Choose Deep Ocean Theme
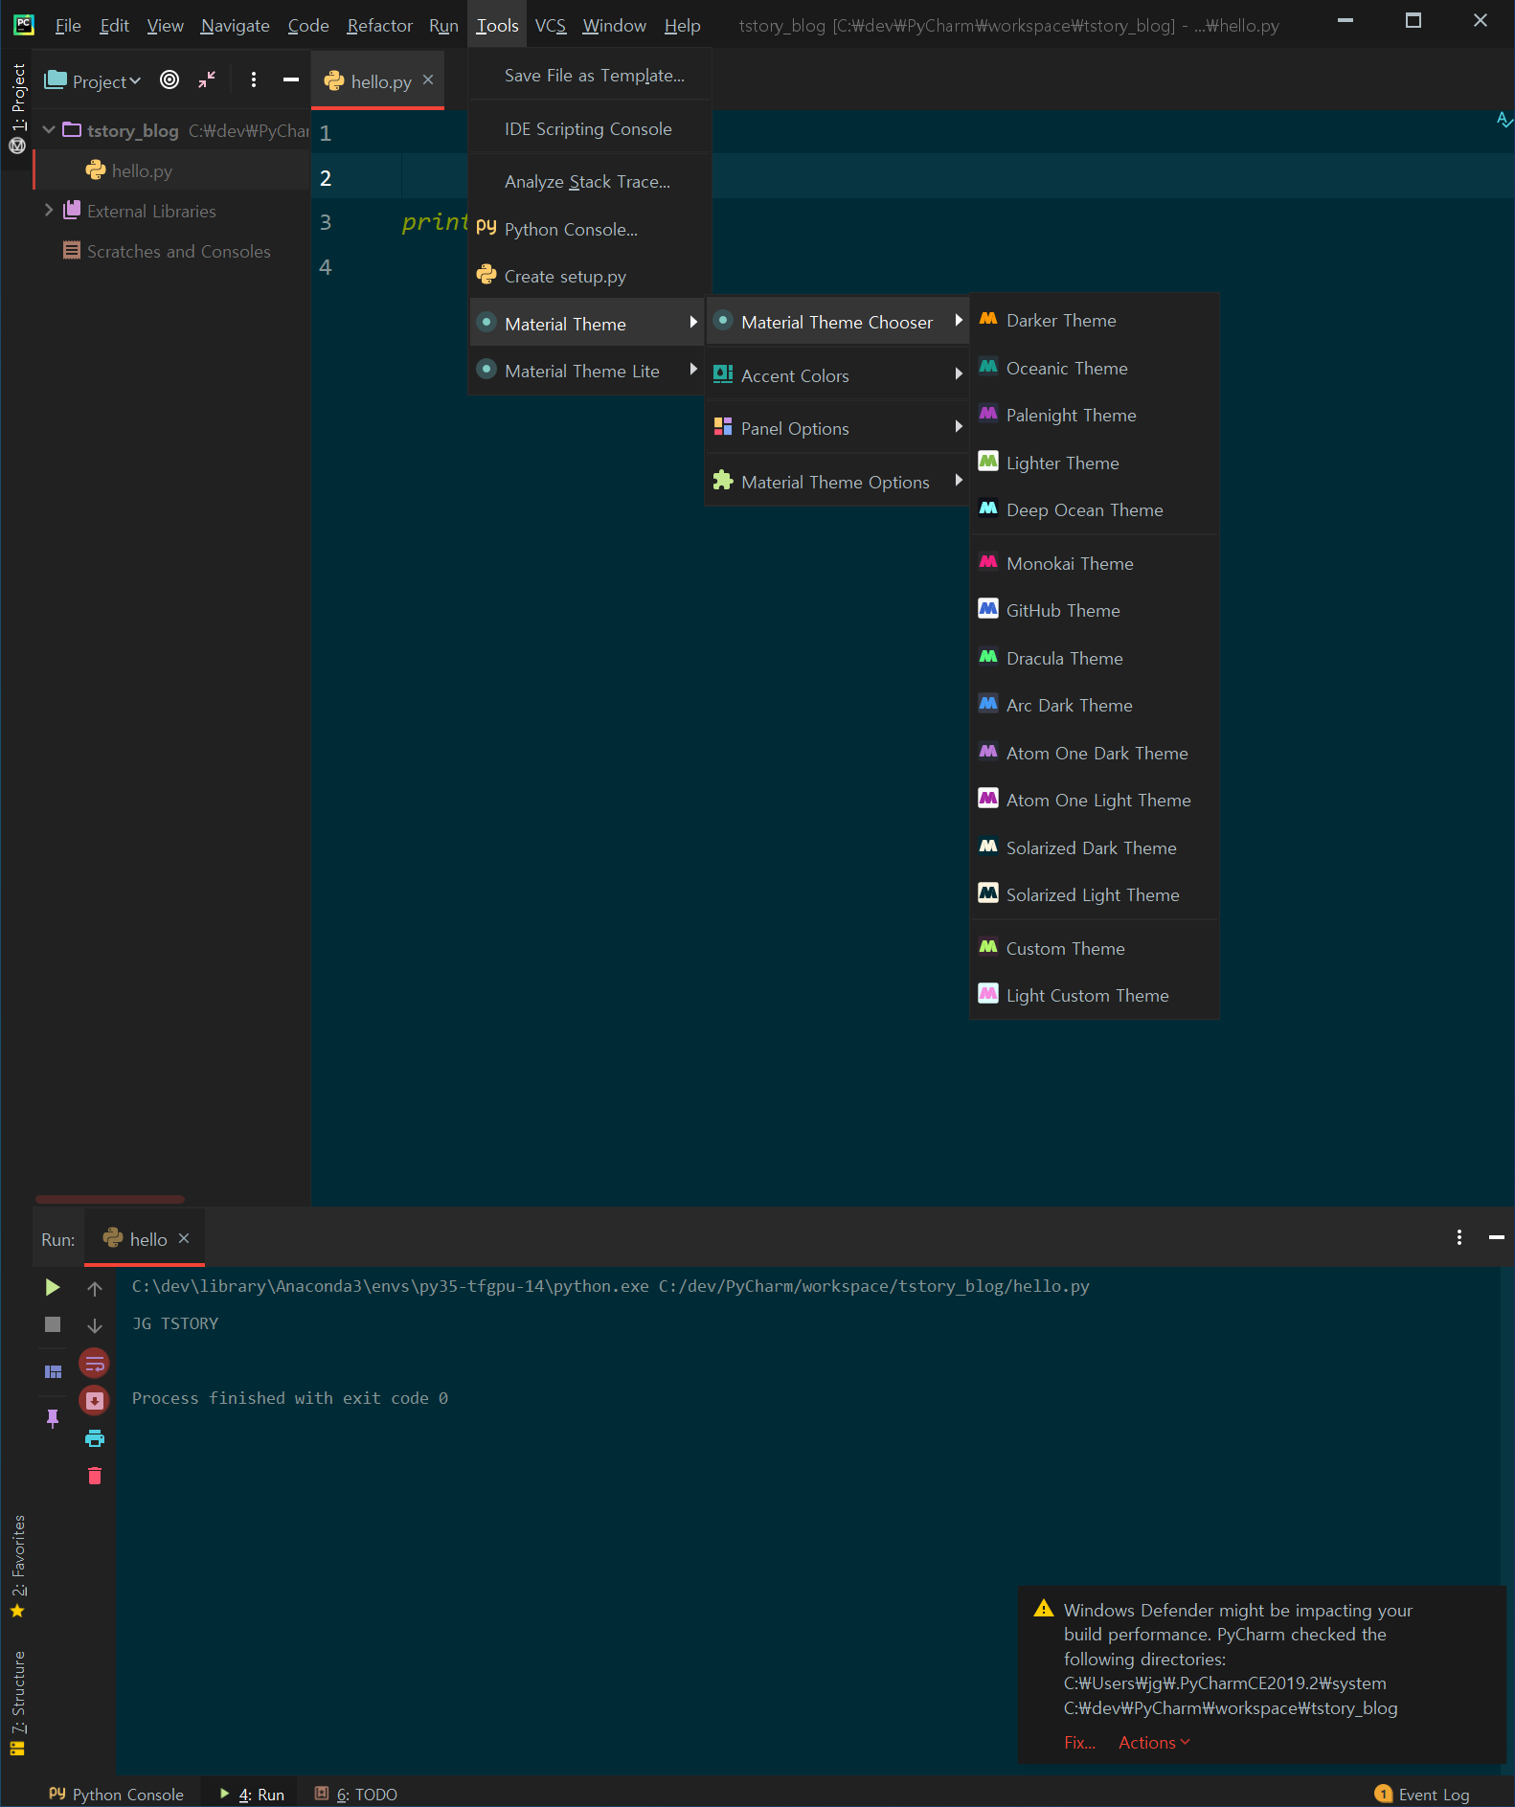The image size is (1515, 1807). pyautogui.click(x=1094, y=510)
